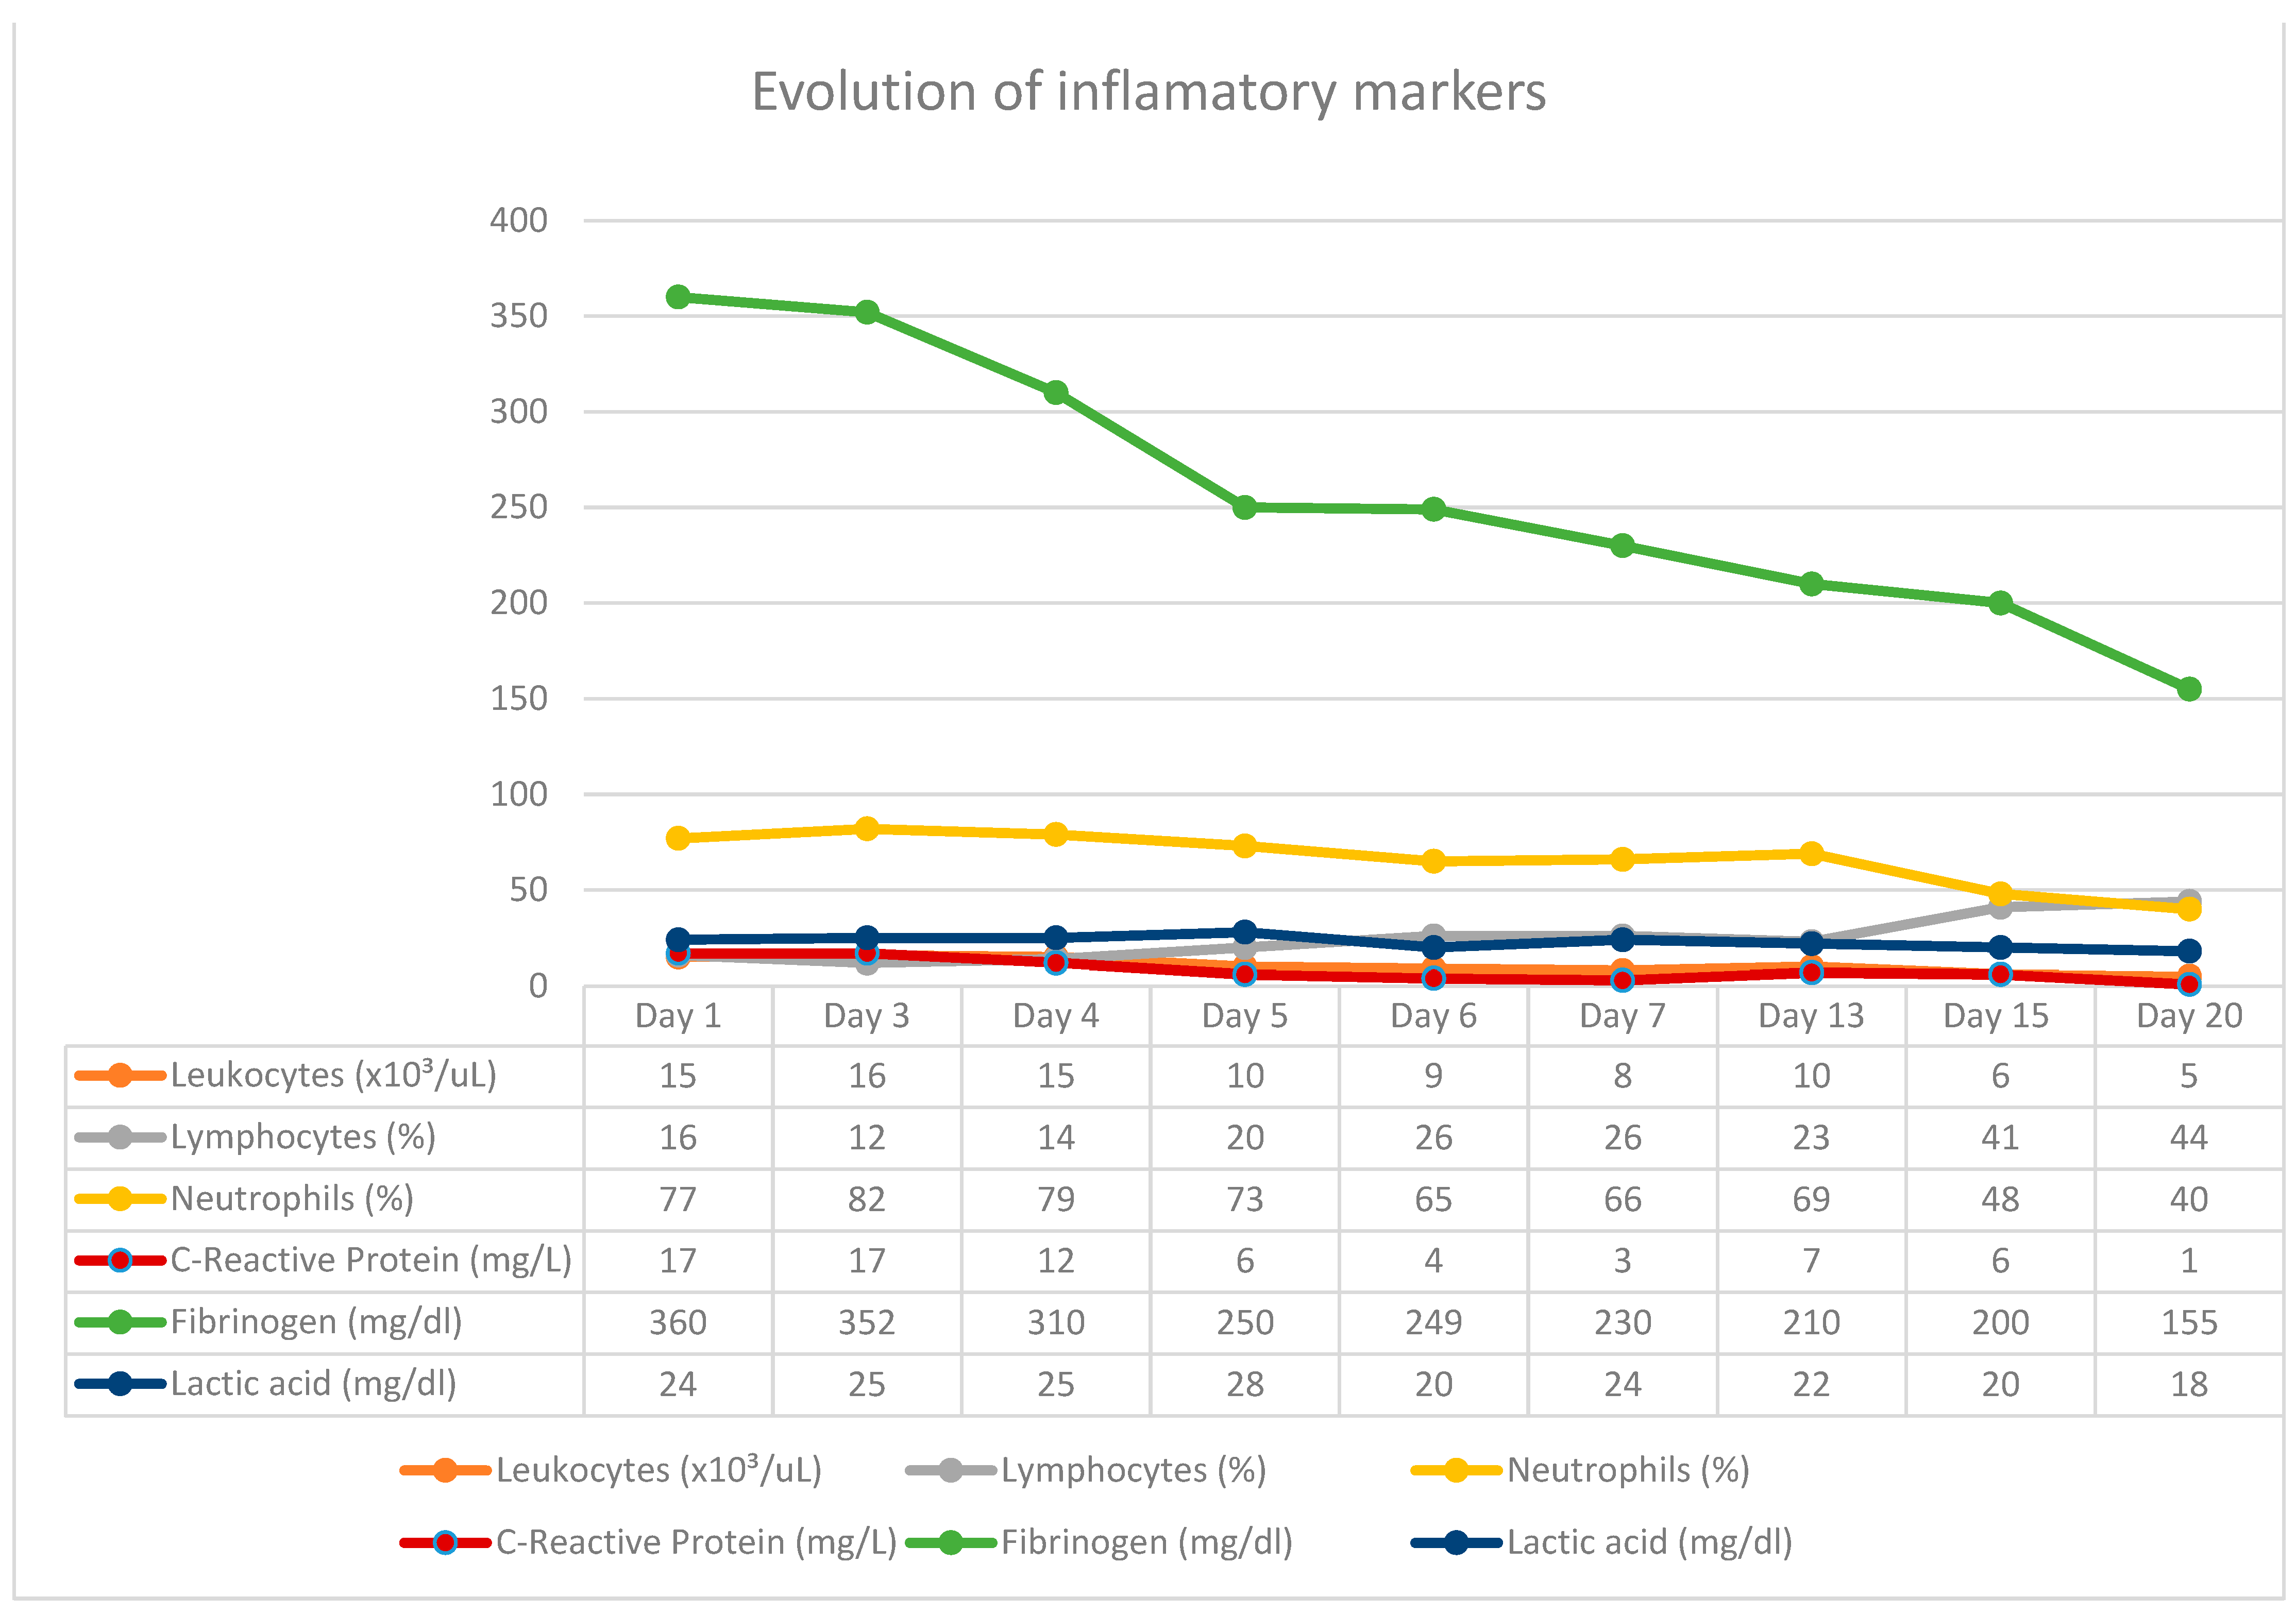This screenshot has width=2296, height=1614.
Task: Click the C-Reactive Protein legend marker at bottom
Action: point(445,1542)
